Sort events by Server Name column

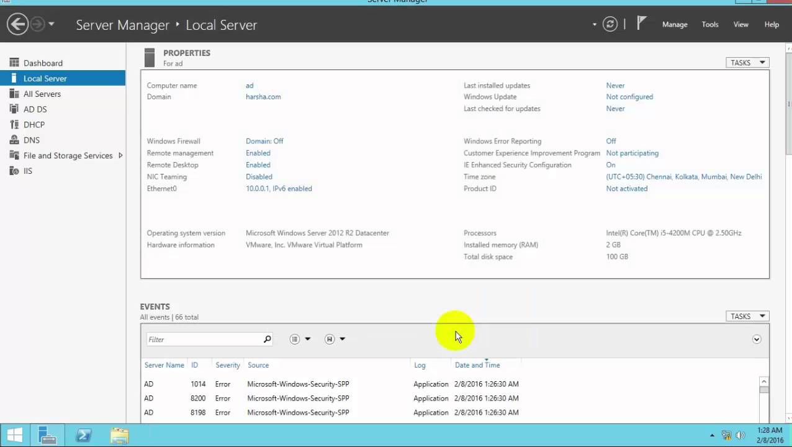(x=164, y=365)
